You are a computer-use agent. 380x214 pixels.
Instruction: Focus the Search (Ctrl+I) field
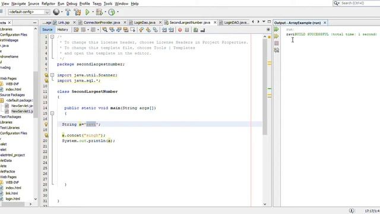tap(360, 3)
